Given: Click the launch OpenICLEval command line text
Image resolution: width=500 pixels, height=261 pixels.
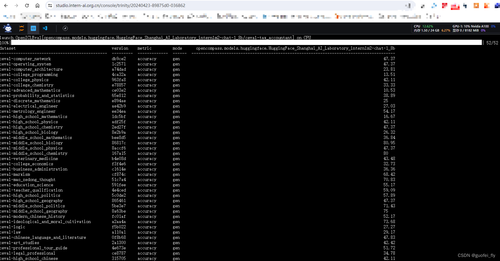Looking at the screenshot, I should 155,38.
